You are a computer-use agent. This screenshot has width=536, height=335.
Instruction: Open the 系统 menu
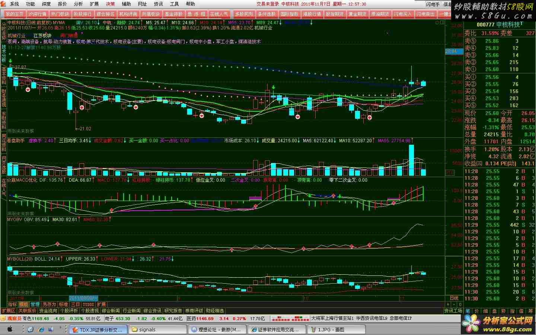coord(14,4)
